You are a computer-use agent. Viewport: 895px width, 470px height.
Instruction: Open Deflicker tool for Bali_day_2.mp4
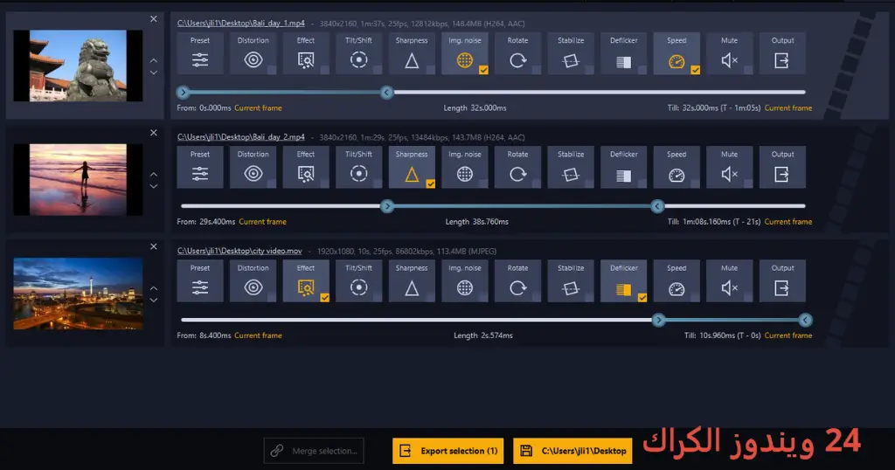[624, 167]
